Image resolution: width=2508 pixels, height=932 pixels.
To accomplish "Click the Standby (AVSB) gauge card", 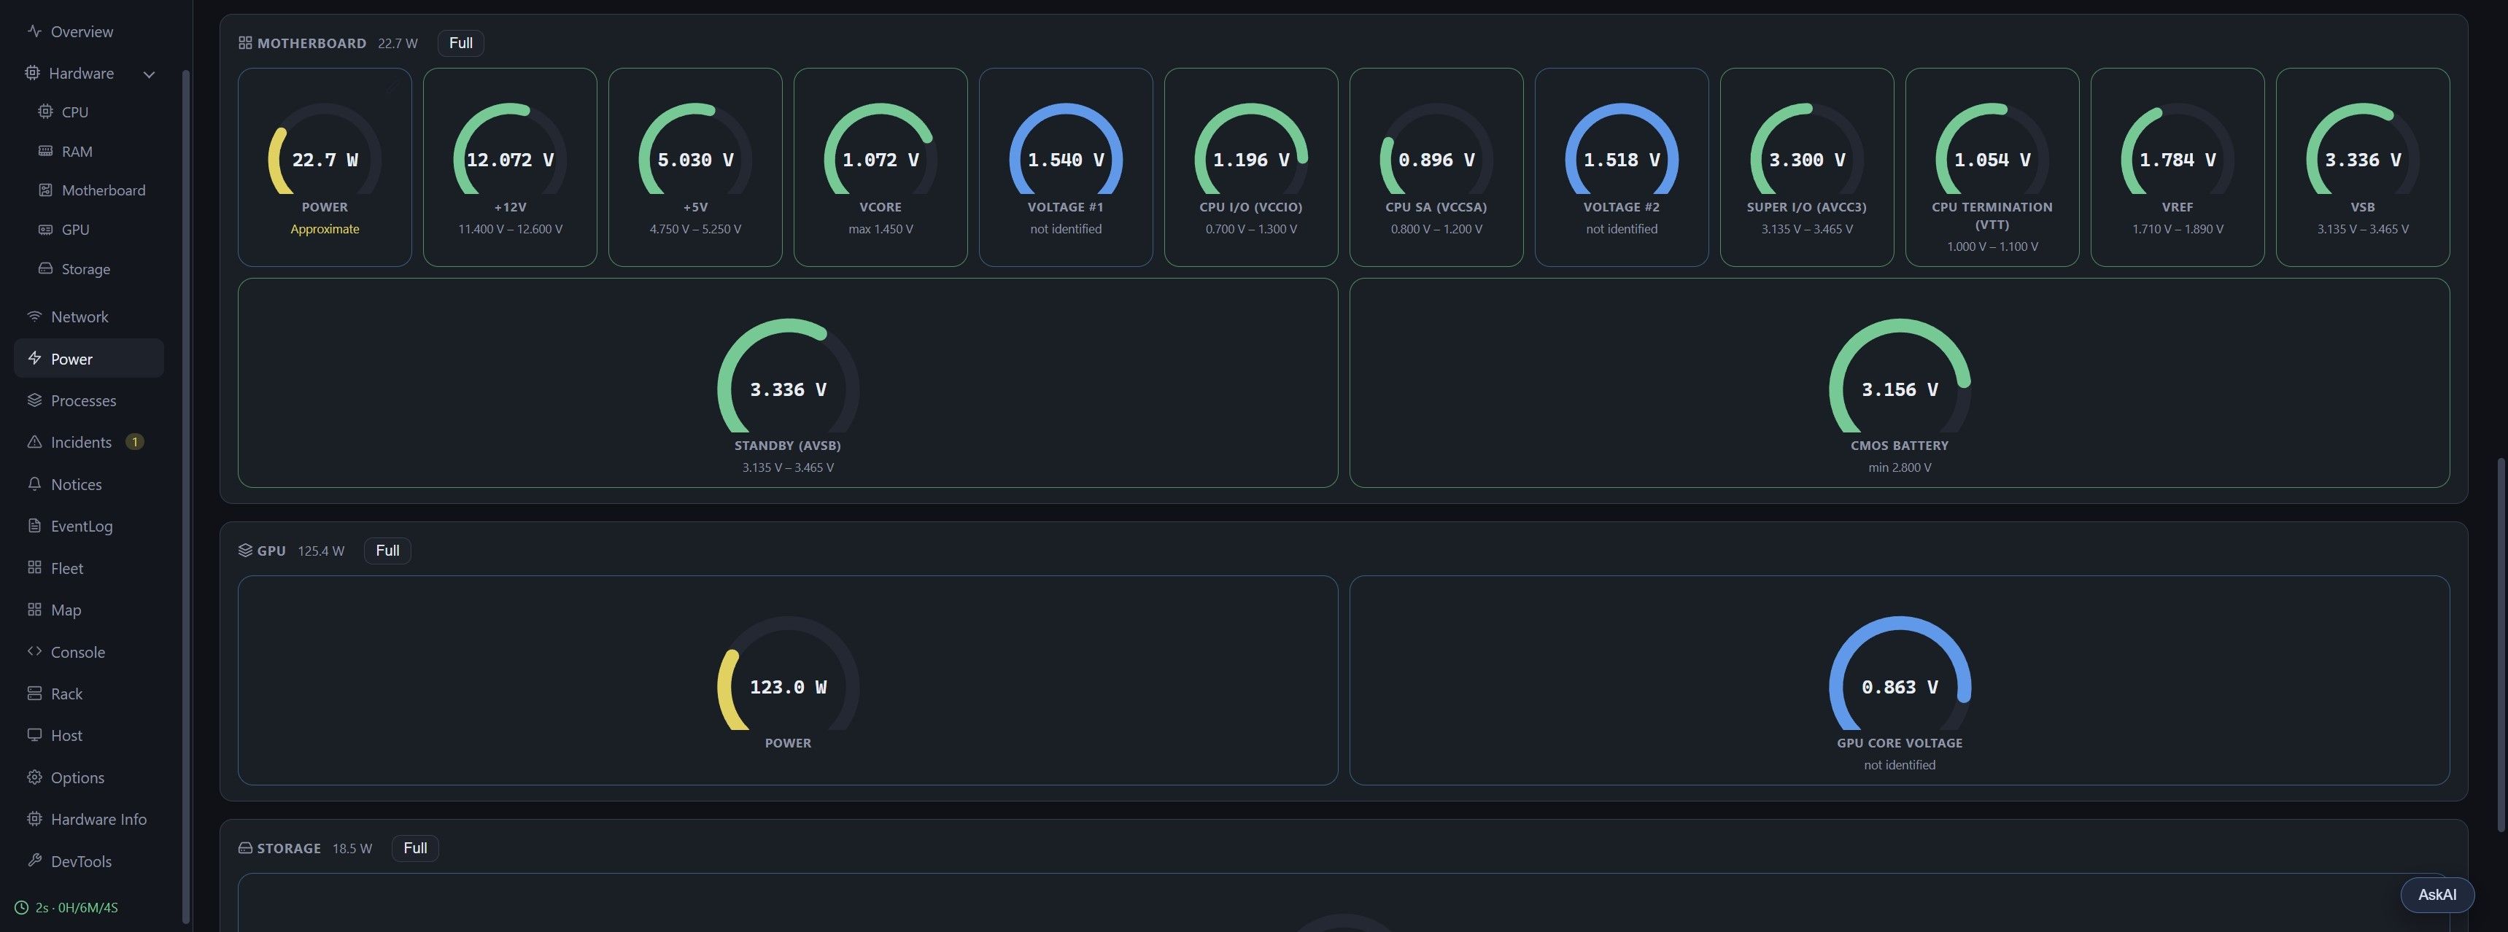I will pyautogui.click(x=788, y=384).
